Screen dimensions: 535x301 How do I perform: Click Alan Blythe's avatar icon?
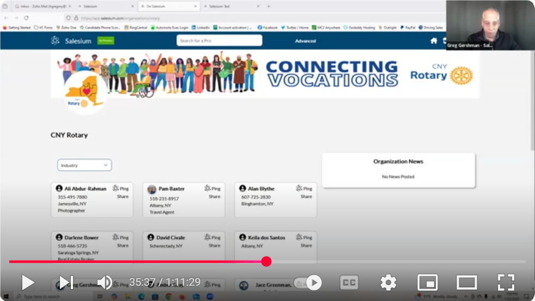pos(242,188)
